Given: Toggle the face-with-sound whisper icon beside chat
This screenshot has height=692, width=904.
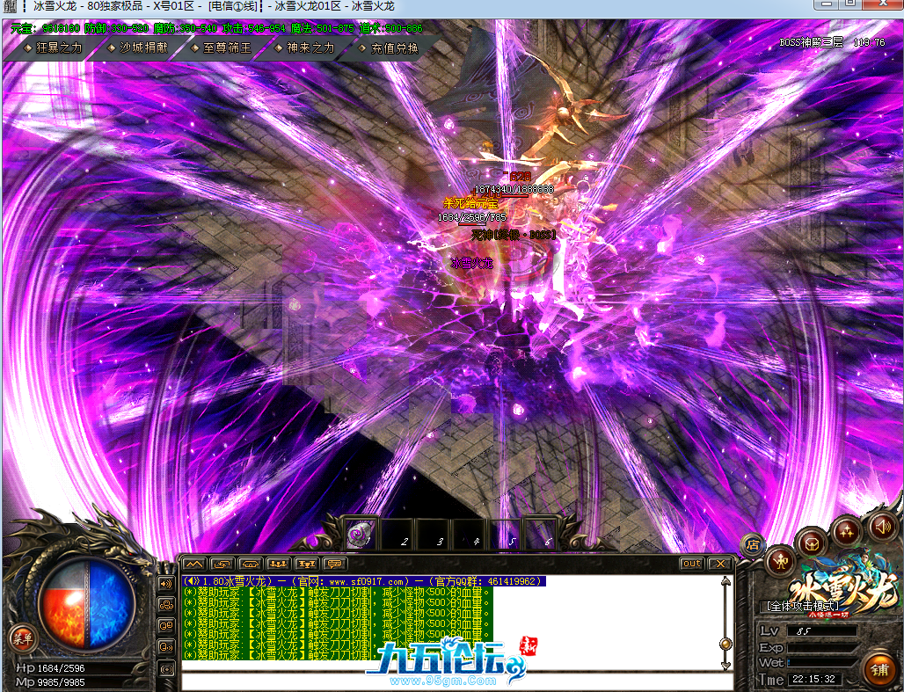Looking at the screenshot, I should (166, 647).
